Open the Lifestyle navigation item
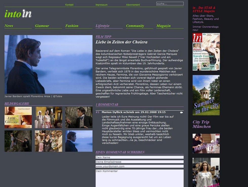248x187 pixels. coord(102,26)
